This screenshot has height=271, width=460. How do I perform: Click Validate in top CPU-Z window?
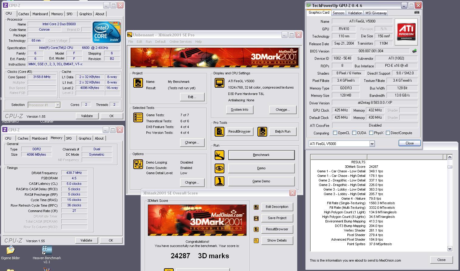pyautogui.click(x=87, y=116)
